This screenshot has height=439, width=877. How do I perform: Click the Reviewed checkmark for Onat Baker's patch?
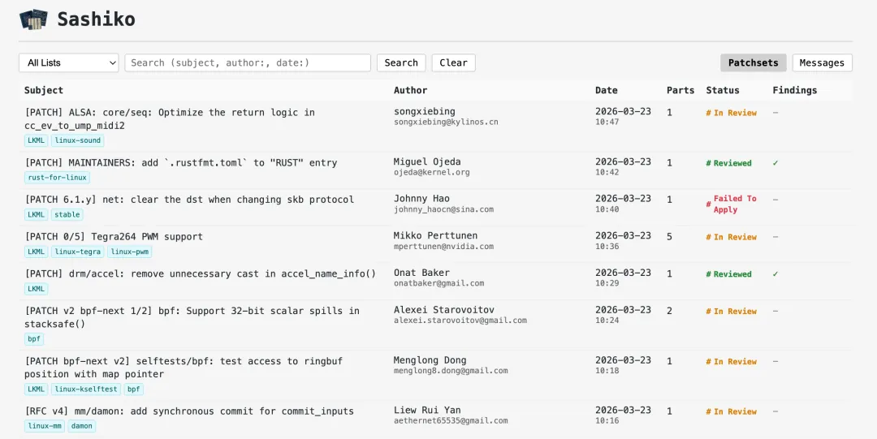point(775,274)
